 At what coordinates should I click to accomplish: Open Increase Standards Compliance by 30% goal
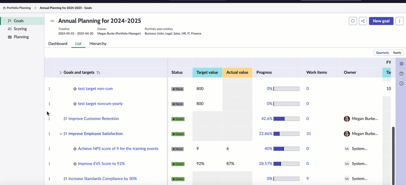(103, 179)
